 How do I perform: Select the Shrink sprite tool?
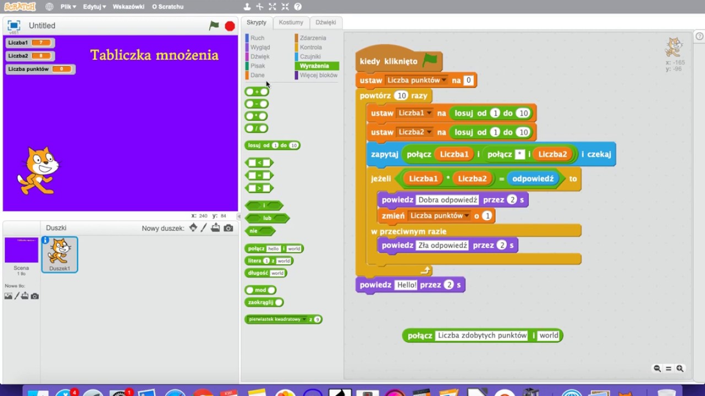[285, 7]
